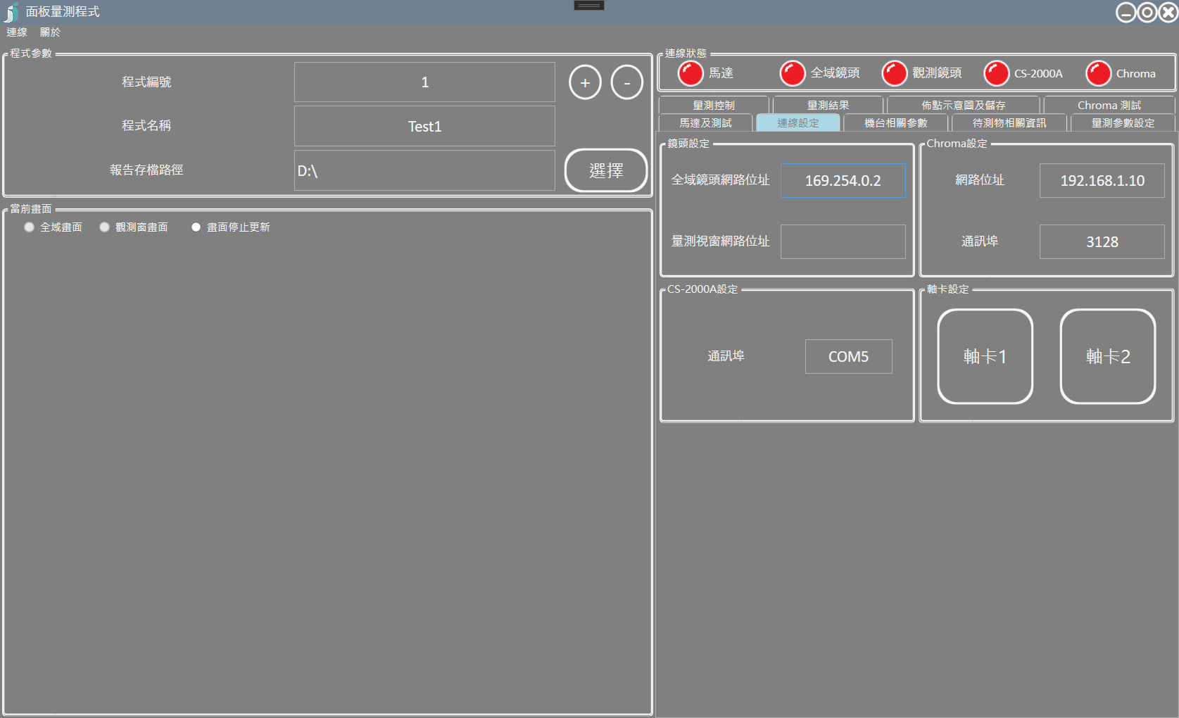This screenshot has width=1179, height=718.
Task: Click the 程式編號 input field
Action: click(x=424, y=82)
